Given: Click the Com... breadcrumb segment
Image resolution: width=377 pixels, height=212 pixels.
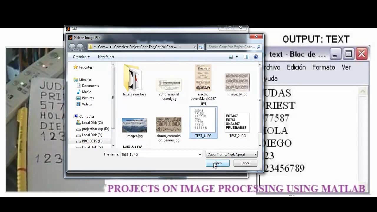Looking at the screenshot, I should click(x=103, y=47).
